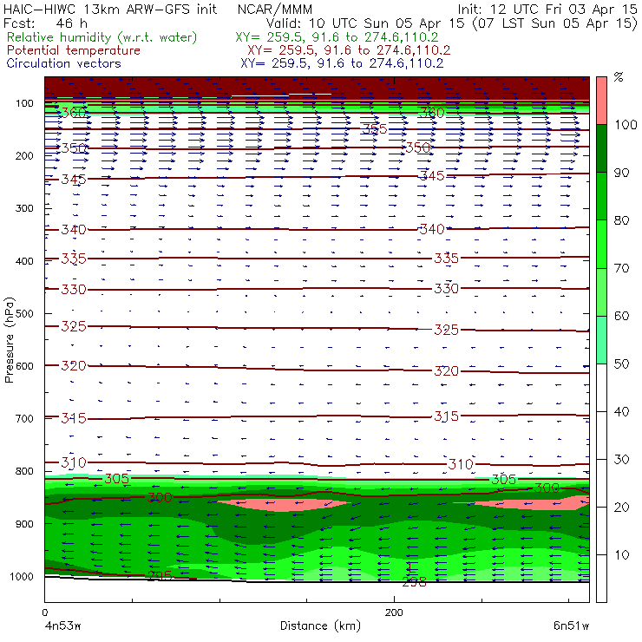This screenshot has width=642, height=642.
Task: Click "Init: 12 UTC Fri 03 Apr 15"
Action: point(547,9)
